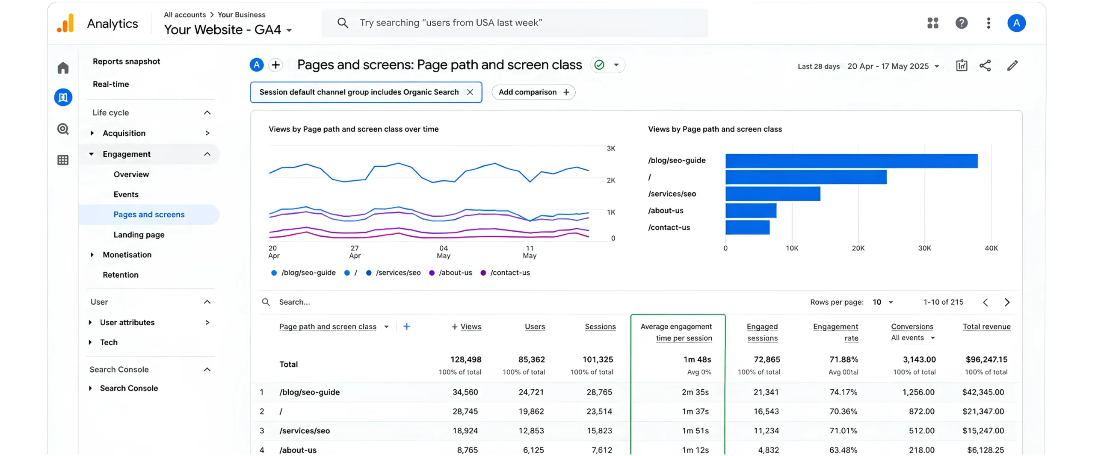The width and height of the screenshot is (1095, 456).
Task: Collapse the User section
Action: [207, 302]
